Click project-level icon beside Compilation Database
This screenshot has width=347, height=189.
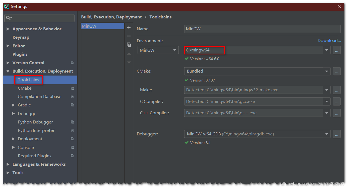click(72, 97)
